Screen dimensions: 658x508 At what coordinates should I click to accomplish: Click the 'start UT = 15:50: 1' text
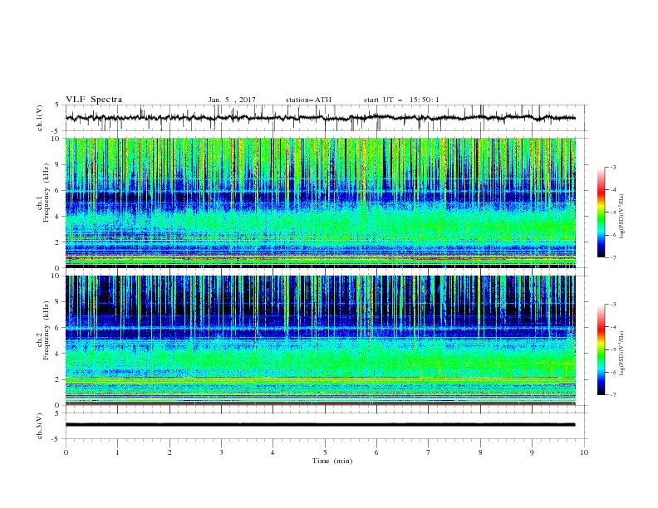(401, 100)
